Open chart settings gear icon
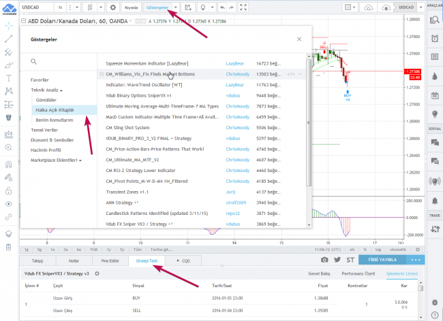This screenshot has height=321, width=443. coord(112,7)
